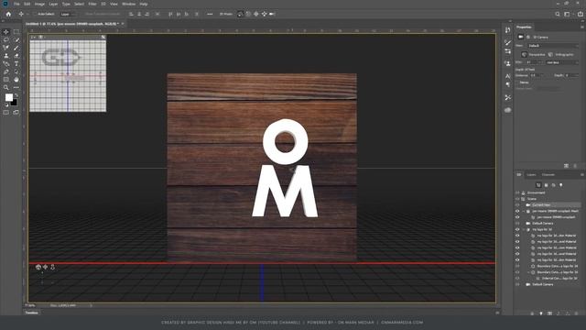Toggle visibility of the mesh layer row
Image resolution: width=586 pixels, height=330 pixels.
(517, 211)
